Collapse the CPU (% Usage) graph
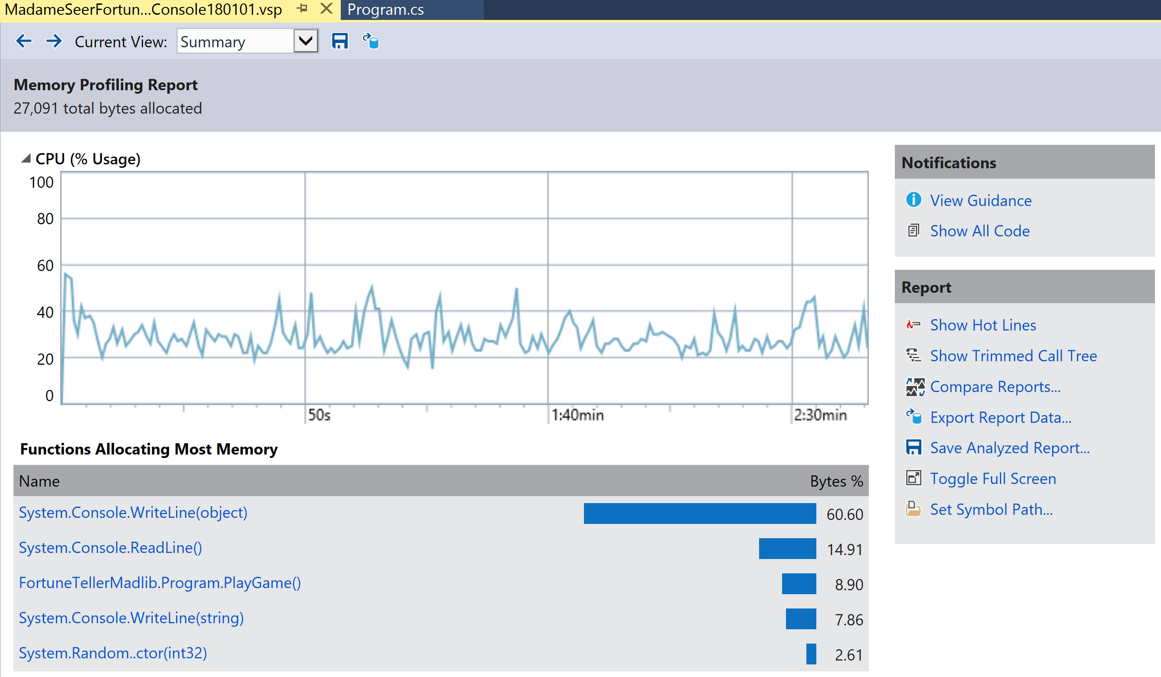Screen dimensions: 1161x677 pyautogui.click(x=26, y=159)
